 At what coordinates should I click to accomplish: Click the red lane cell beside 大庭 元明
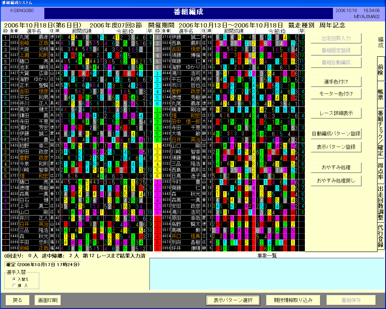(5, 49)
